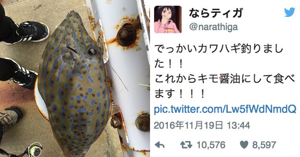Viewport: 300px width, 157px height.
Task: Click the Twitter bird logo
Action: (289, 13)
